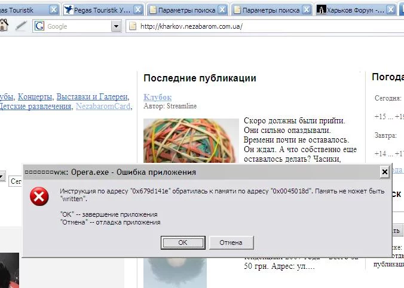Click the Автор: Streamline text
Viewport: 404px width, 288px height.
coord(170,106)
